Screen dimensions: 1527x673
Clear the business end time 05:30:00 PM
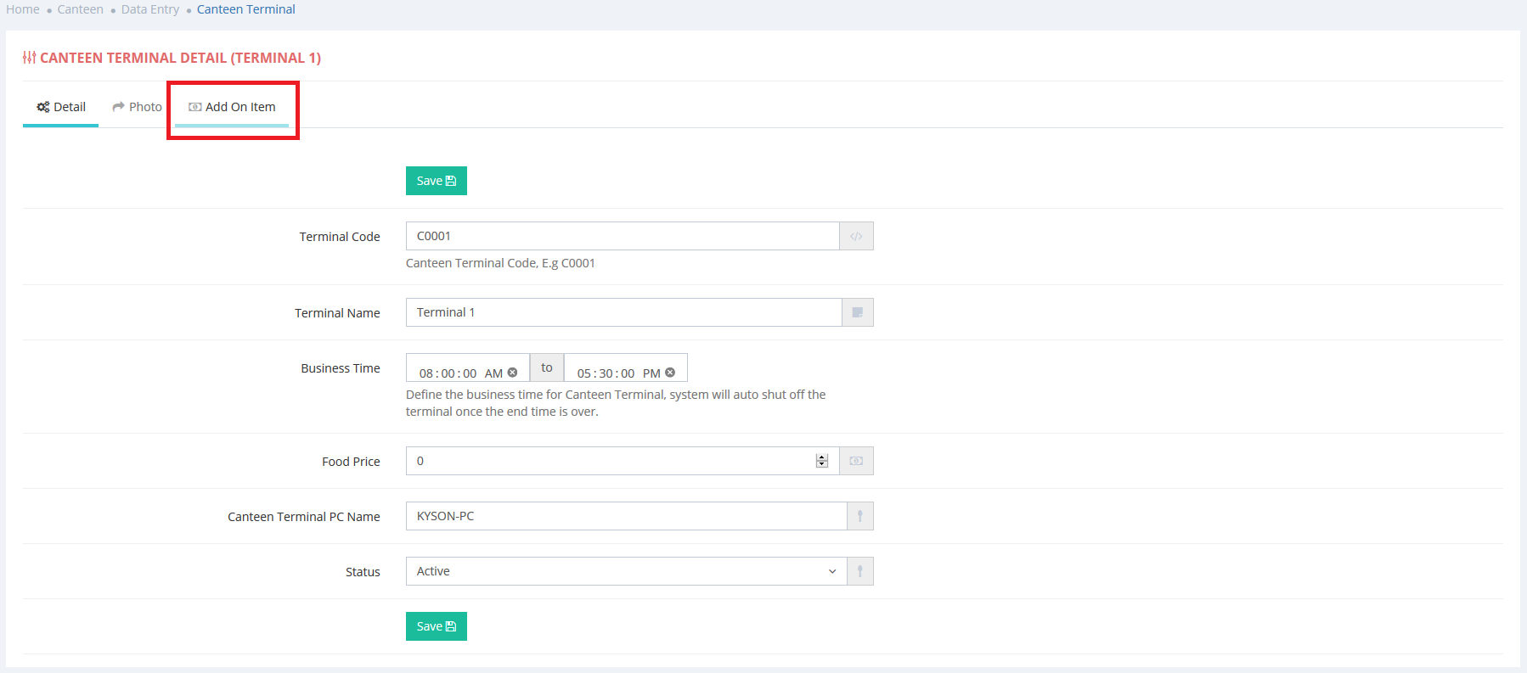[670, 373]
